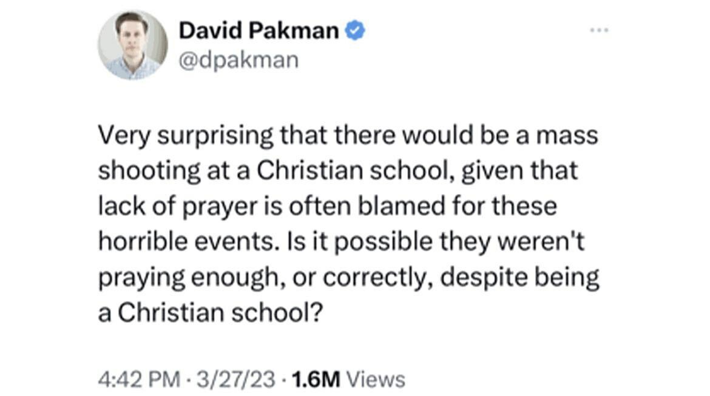The height and width of the screenshot is (396, 710).
Task: Click the Views label
Action: click(378, 379)
